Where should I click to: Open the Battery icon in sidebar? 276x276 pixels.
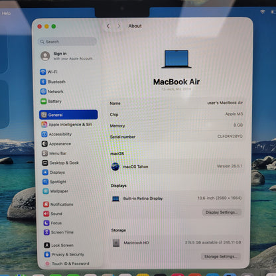tap(44, 102)
